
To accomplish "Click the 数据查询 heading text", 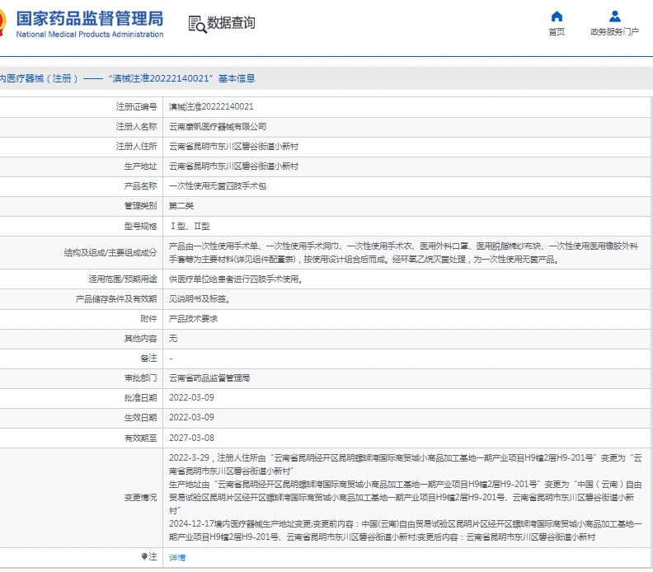I will [x=231, y=23].
